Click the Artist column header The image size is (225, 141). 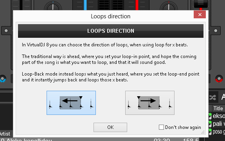coord(5,134)
